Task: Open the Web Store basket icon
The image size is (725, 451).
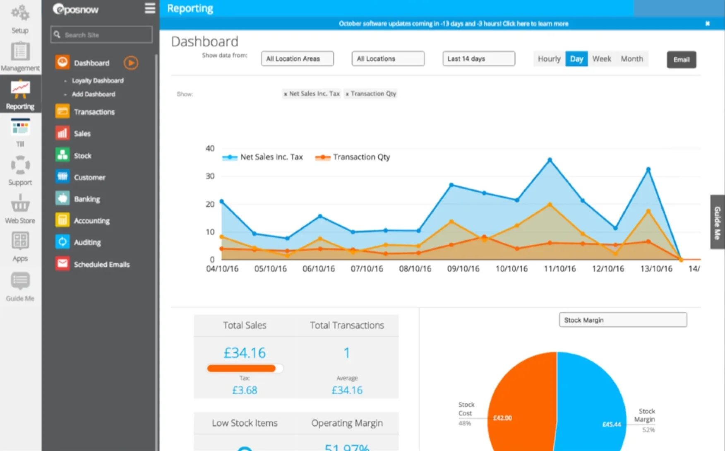Action: (20, 204)
